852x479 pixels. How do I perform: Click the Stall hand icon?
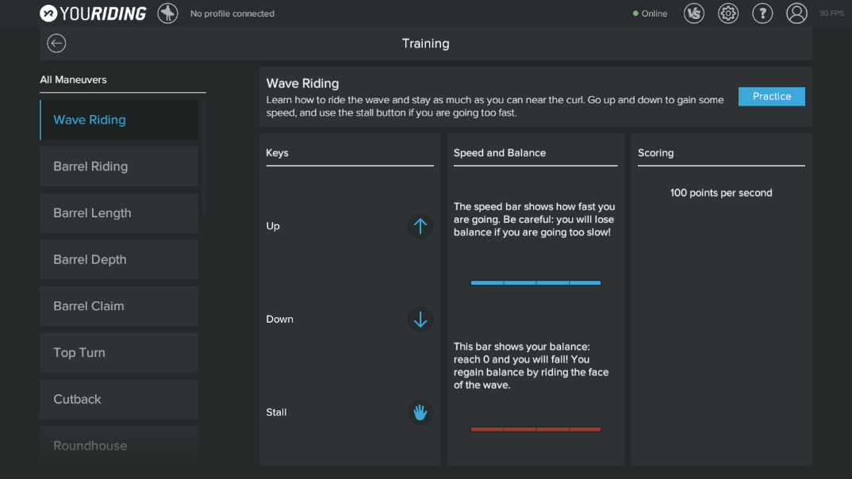click(x=420, y=412)
